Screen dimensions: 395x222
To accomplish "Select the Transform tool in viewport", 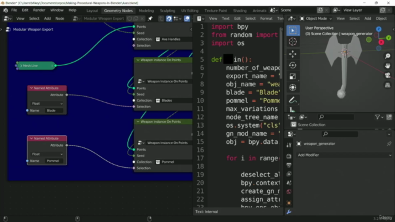I will (x=293, y=88).
